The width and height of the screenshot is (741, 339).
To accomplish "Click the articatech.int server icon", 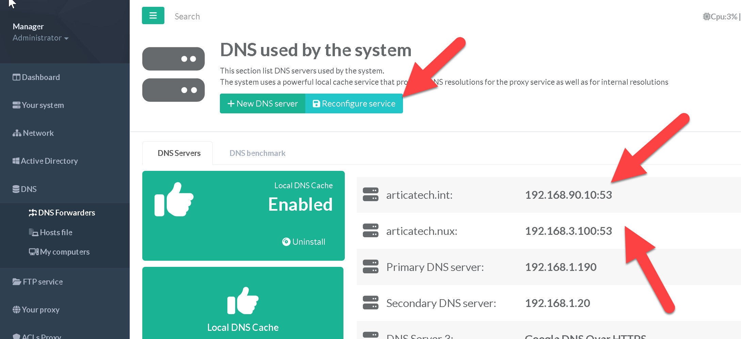I will point(370,195).
